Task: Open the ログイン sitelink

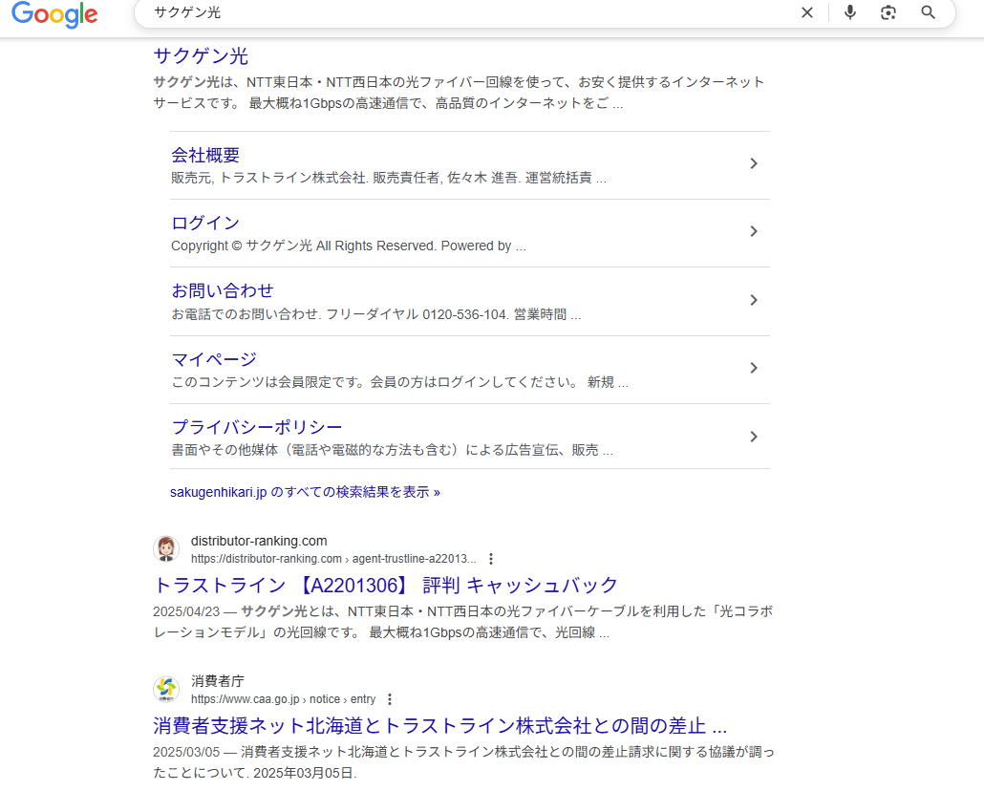Action: pos(205,223)
